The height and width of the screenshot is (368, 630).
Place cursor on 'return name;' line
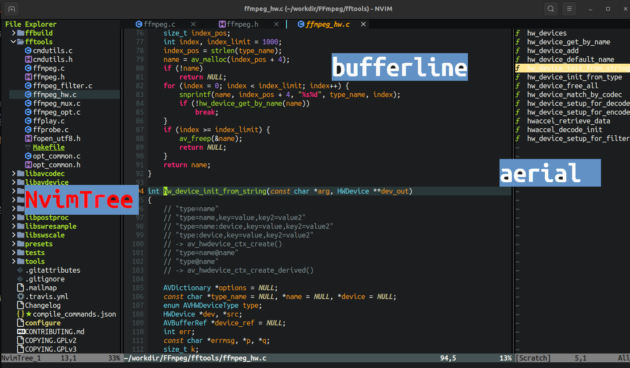(x=187, y=165)
